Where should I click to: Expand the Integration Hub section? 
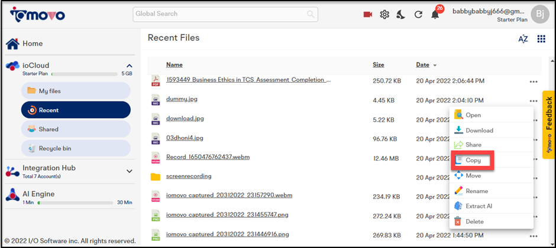[x=130, y=171]
